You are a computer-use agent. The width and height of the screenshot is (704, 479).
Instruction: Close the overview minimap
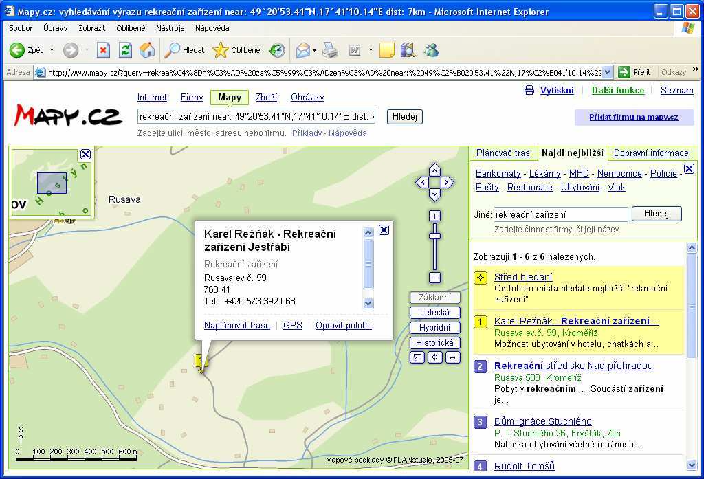[x=85, y=155]
